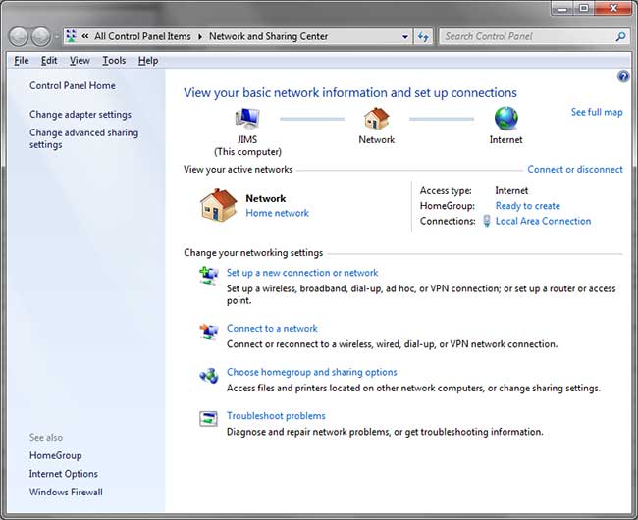Click the Local Area Connection plug icon
This screenshot has width=638, height=520.
click(487, 221)
